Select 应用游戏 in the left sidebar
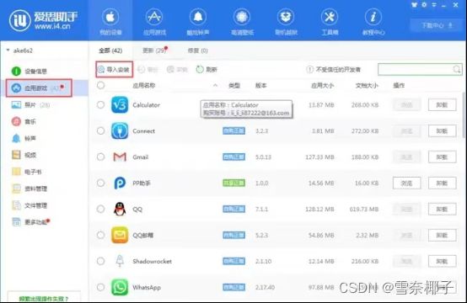The width and height of the screenshot is (467, 303). pyautogui.click(x=39, y=88)
